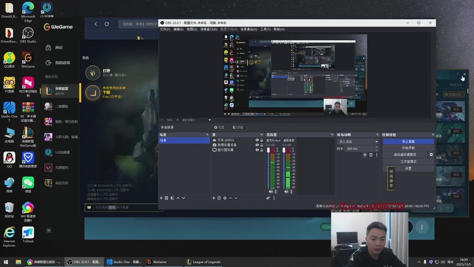Open Mic/Aux channel options dots
The height and width of the screenshot is (267, 474).
276,192
